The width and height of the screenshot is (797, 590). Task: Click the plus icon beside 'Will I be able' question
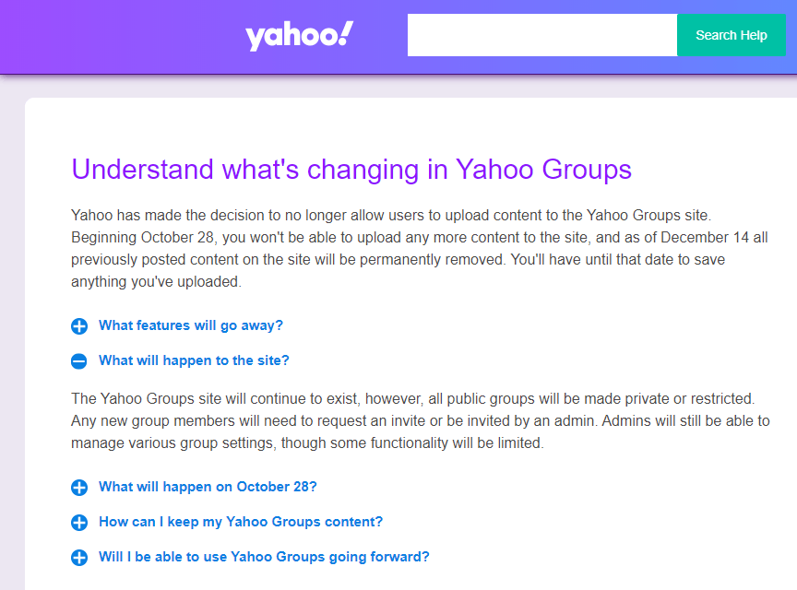(x=79, y=558)
